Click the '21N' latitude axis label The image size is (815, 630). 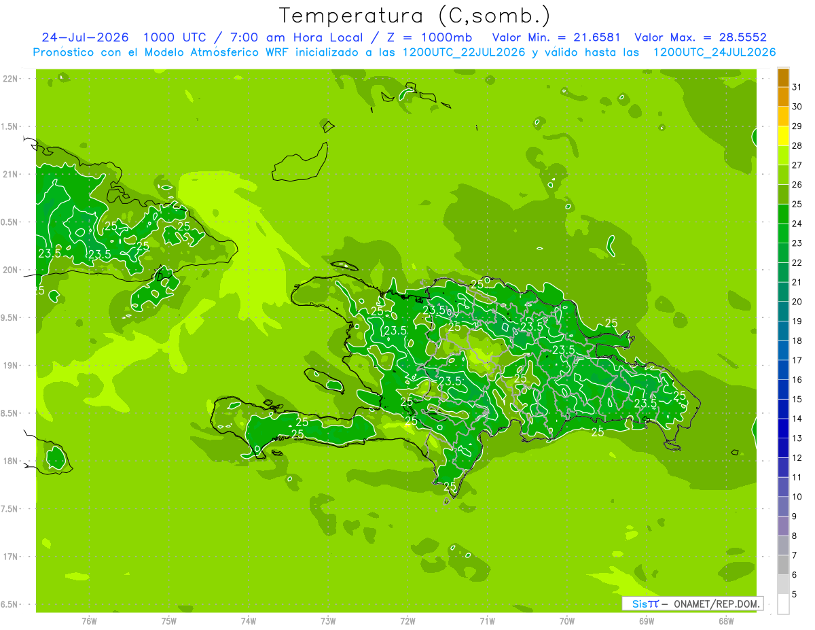12,174
